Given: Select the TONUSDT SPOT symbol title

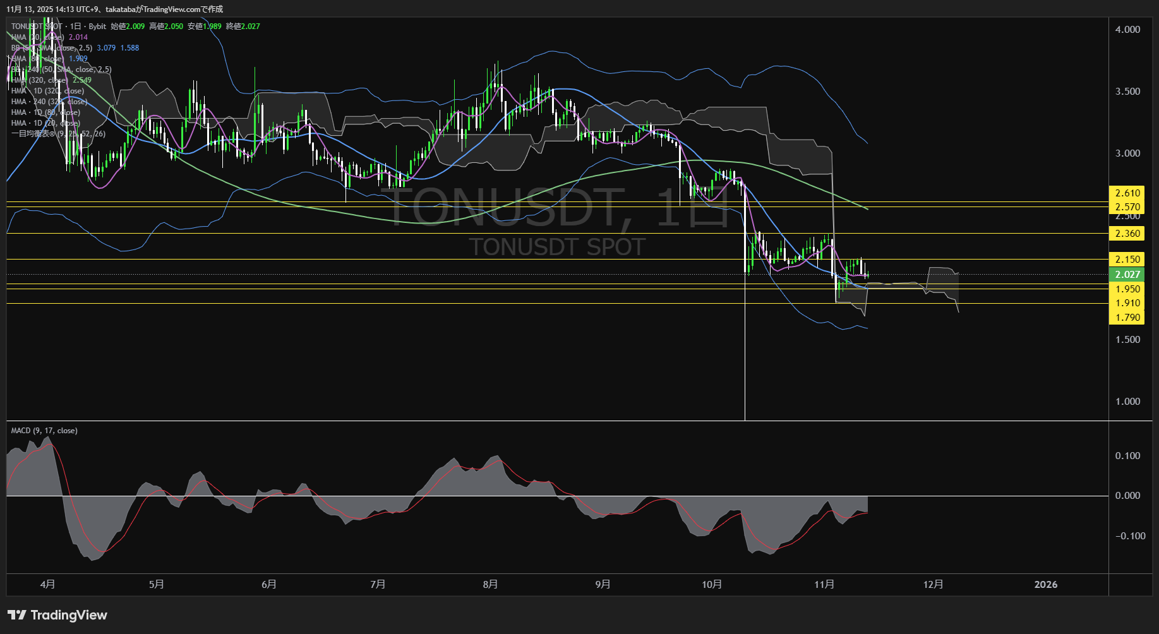Looking at the screenshot, I should pos(37,27).
